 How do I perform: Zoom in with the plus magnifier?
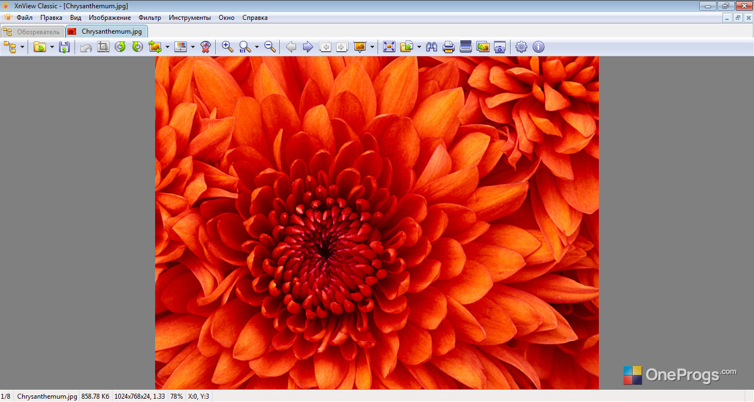click(x=227, y=47)
